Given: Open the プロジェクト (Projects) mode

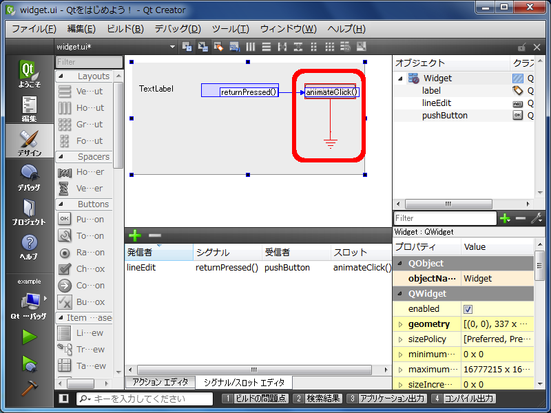Looking at the screenshot, I should pos(29,212).
